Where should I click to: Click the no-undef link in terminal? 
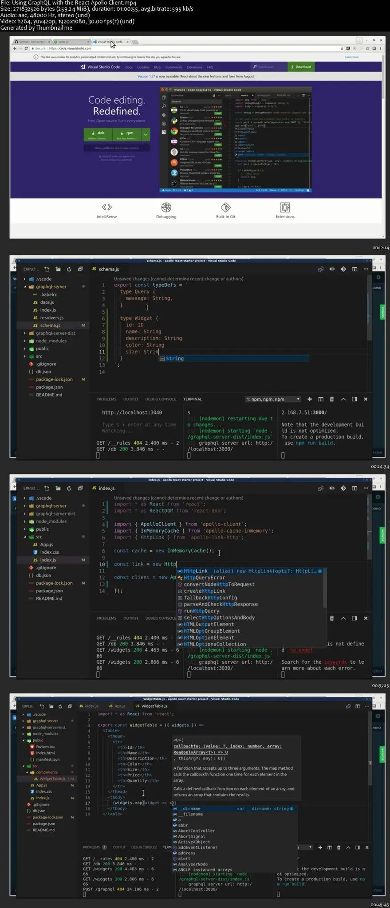(301, 650)
